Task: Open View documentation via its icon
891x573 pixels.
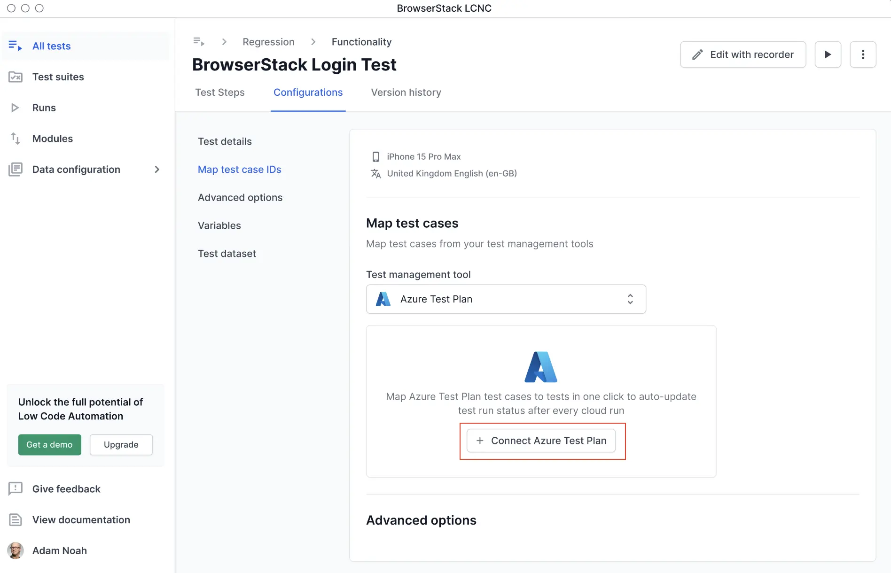Action: point(16,519)
